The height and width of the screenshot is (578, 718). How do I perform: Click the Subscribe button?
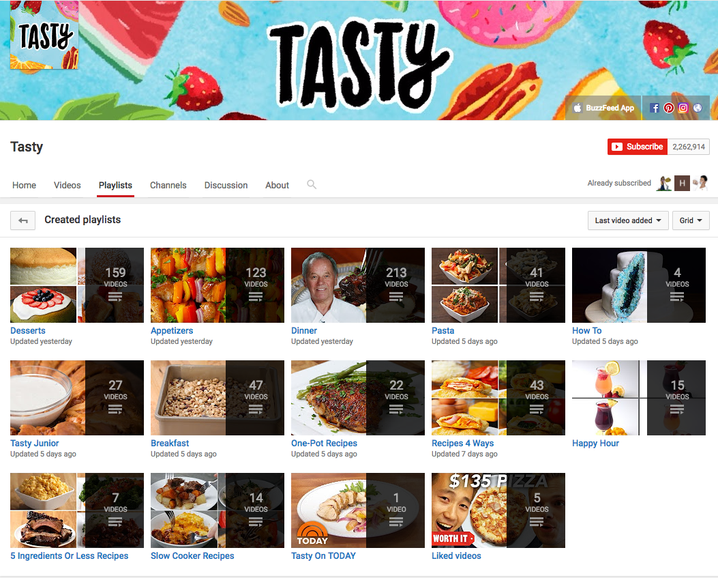point(637,146)
